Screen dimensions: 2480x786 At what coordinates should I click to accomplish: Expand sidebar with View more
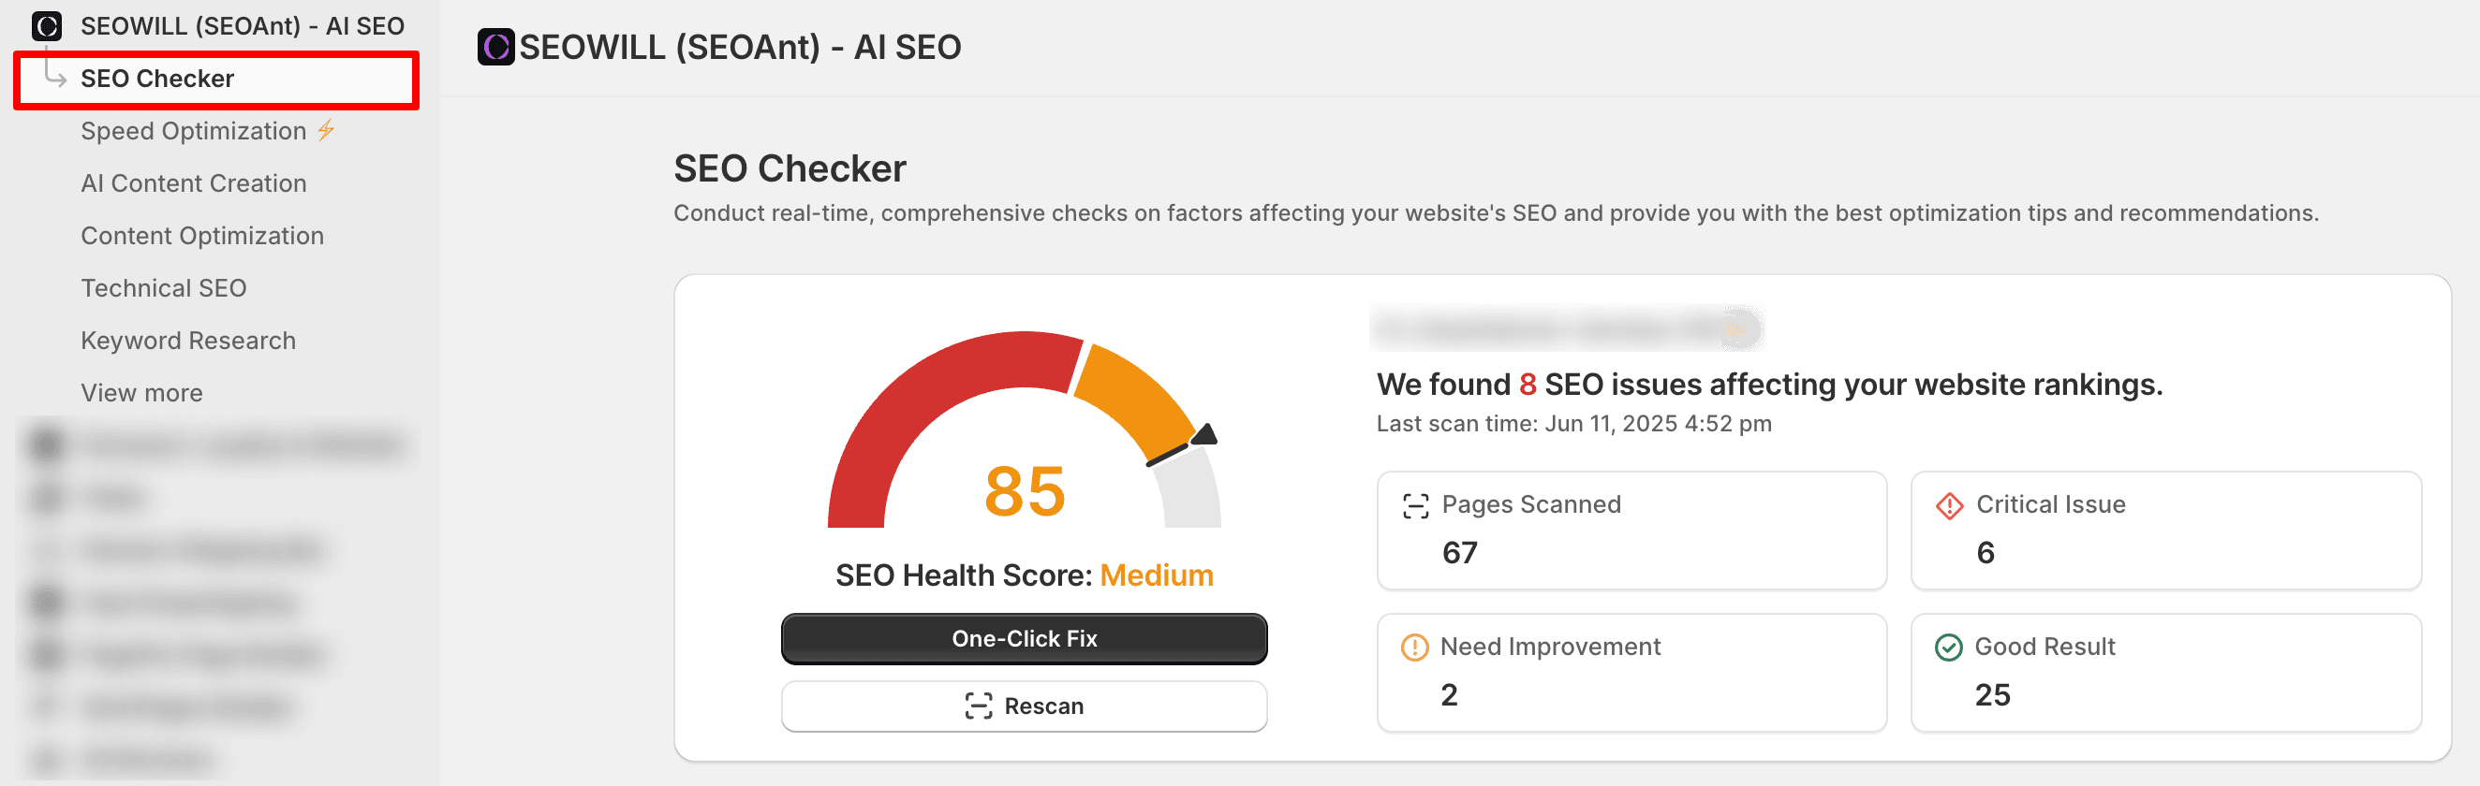coord(141,394)
